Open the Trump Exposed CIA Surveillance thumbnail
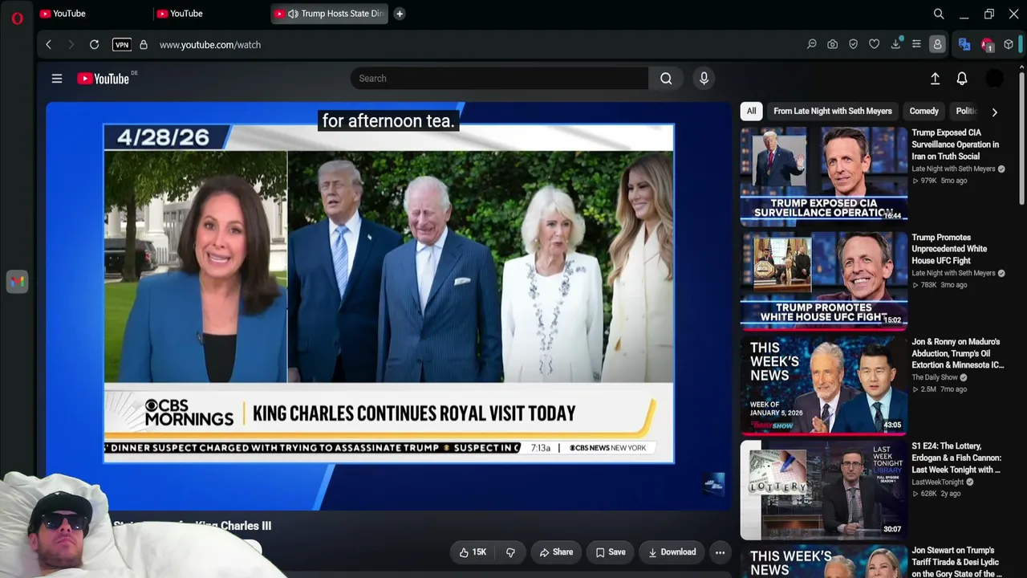Screen dimensions: 1027x578 (x=824, y=175)
